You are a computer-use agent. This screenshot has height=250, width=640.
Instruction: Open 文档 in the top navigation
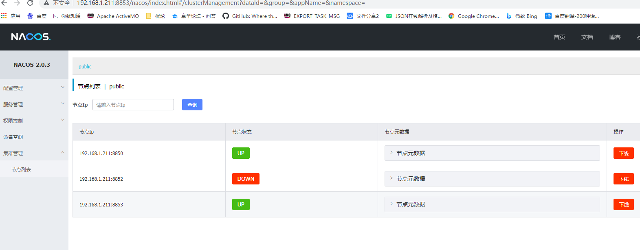tap(587, 37)
